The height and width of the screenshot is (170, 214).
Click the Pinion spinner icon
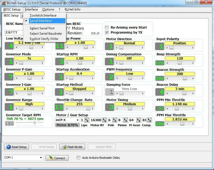pos(125,120)
